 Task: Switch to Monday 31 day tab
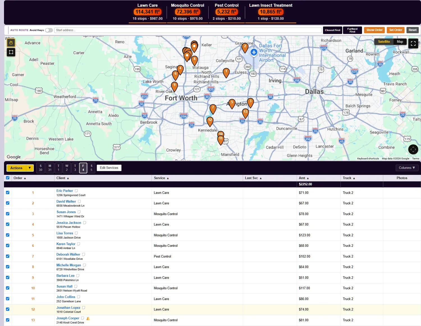click(x=50, y=168)
